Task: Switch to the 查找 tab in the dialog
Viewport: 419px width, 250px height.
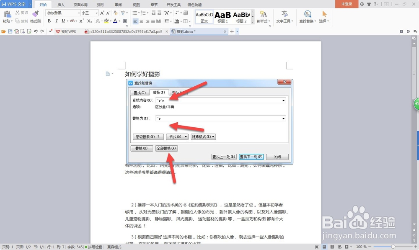Action: click(x=140, y=93)
